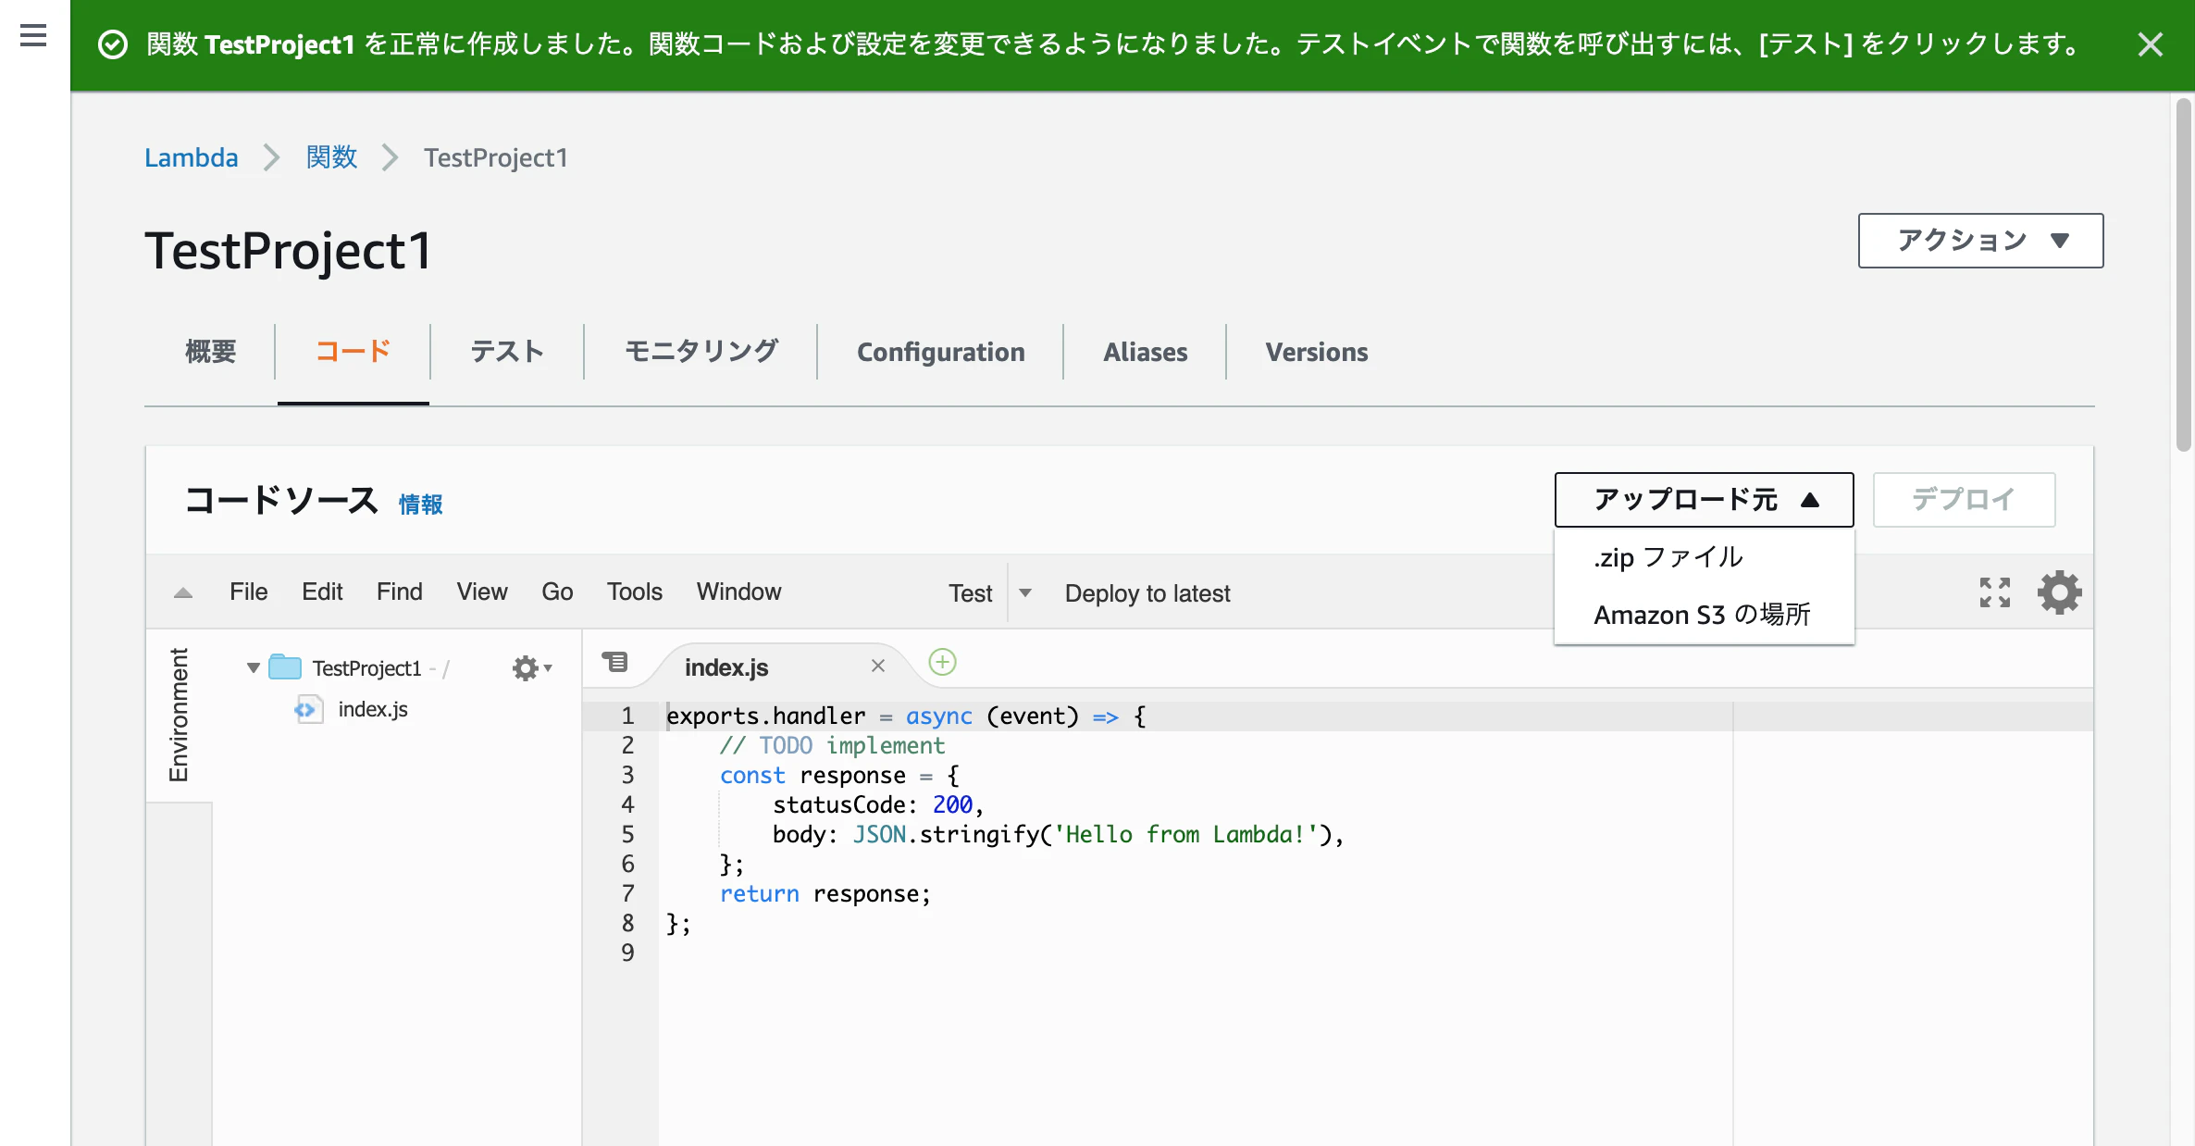This screenshot has width=2195, height=1146.
Task: Open the hamburger navigation menu
Action: pyautogui.click(x=33, y=36)
